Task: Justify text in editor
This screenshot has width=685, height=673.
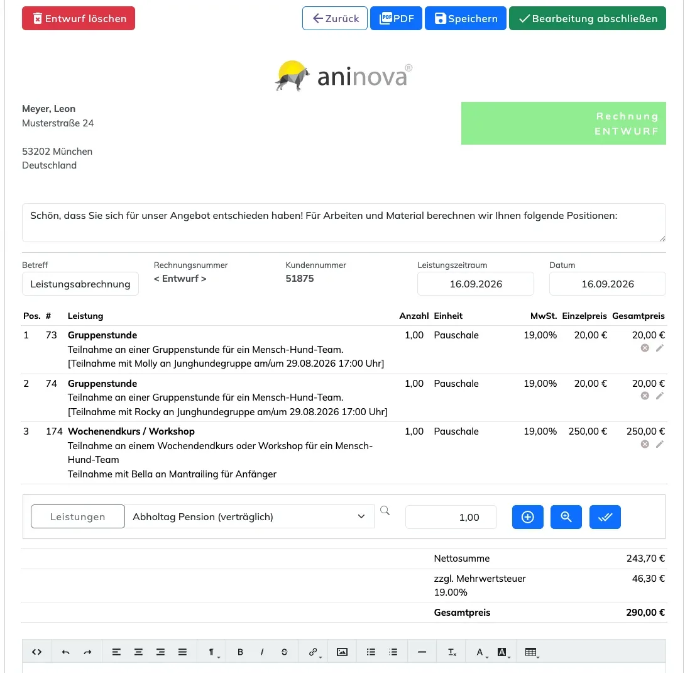Action: coord(183,652)
